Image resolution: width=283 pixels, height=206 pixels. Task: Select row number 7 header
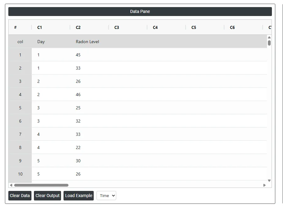[x=20, y=134]
